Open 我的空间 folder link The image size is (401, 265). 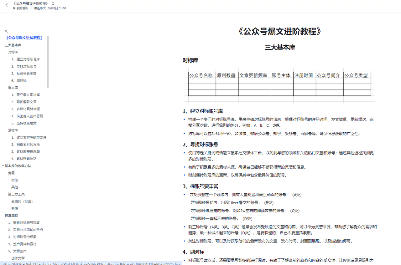coord(20,8)
